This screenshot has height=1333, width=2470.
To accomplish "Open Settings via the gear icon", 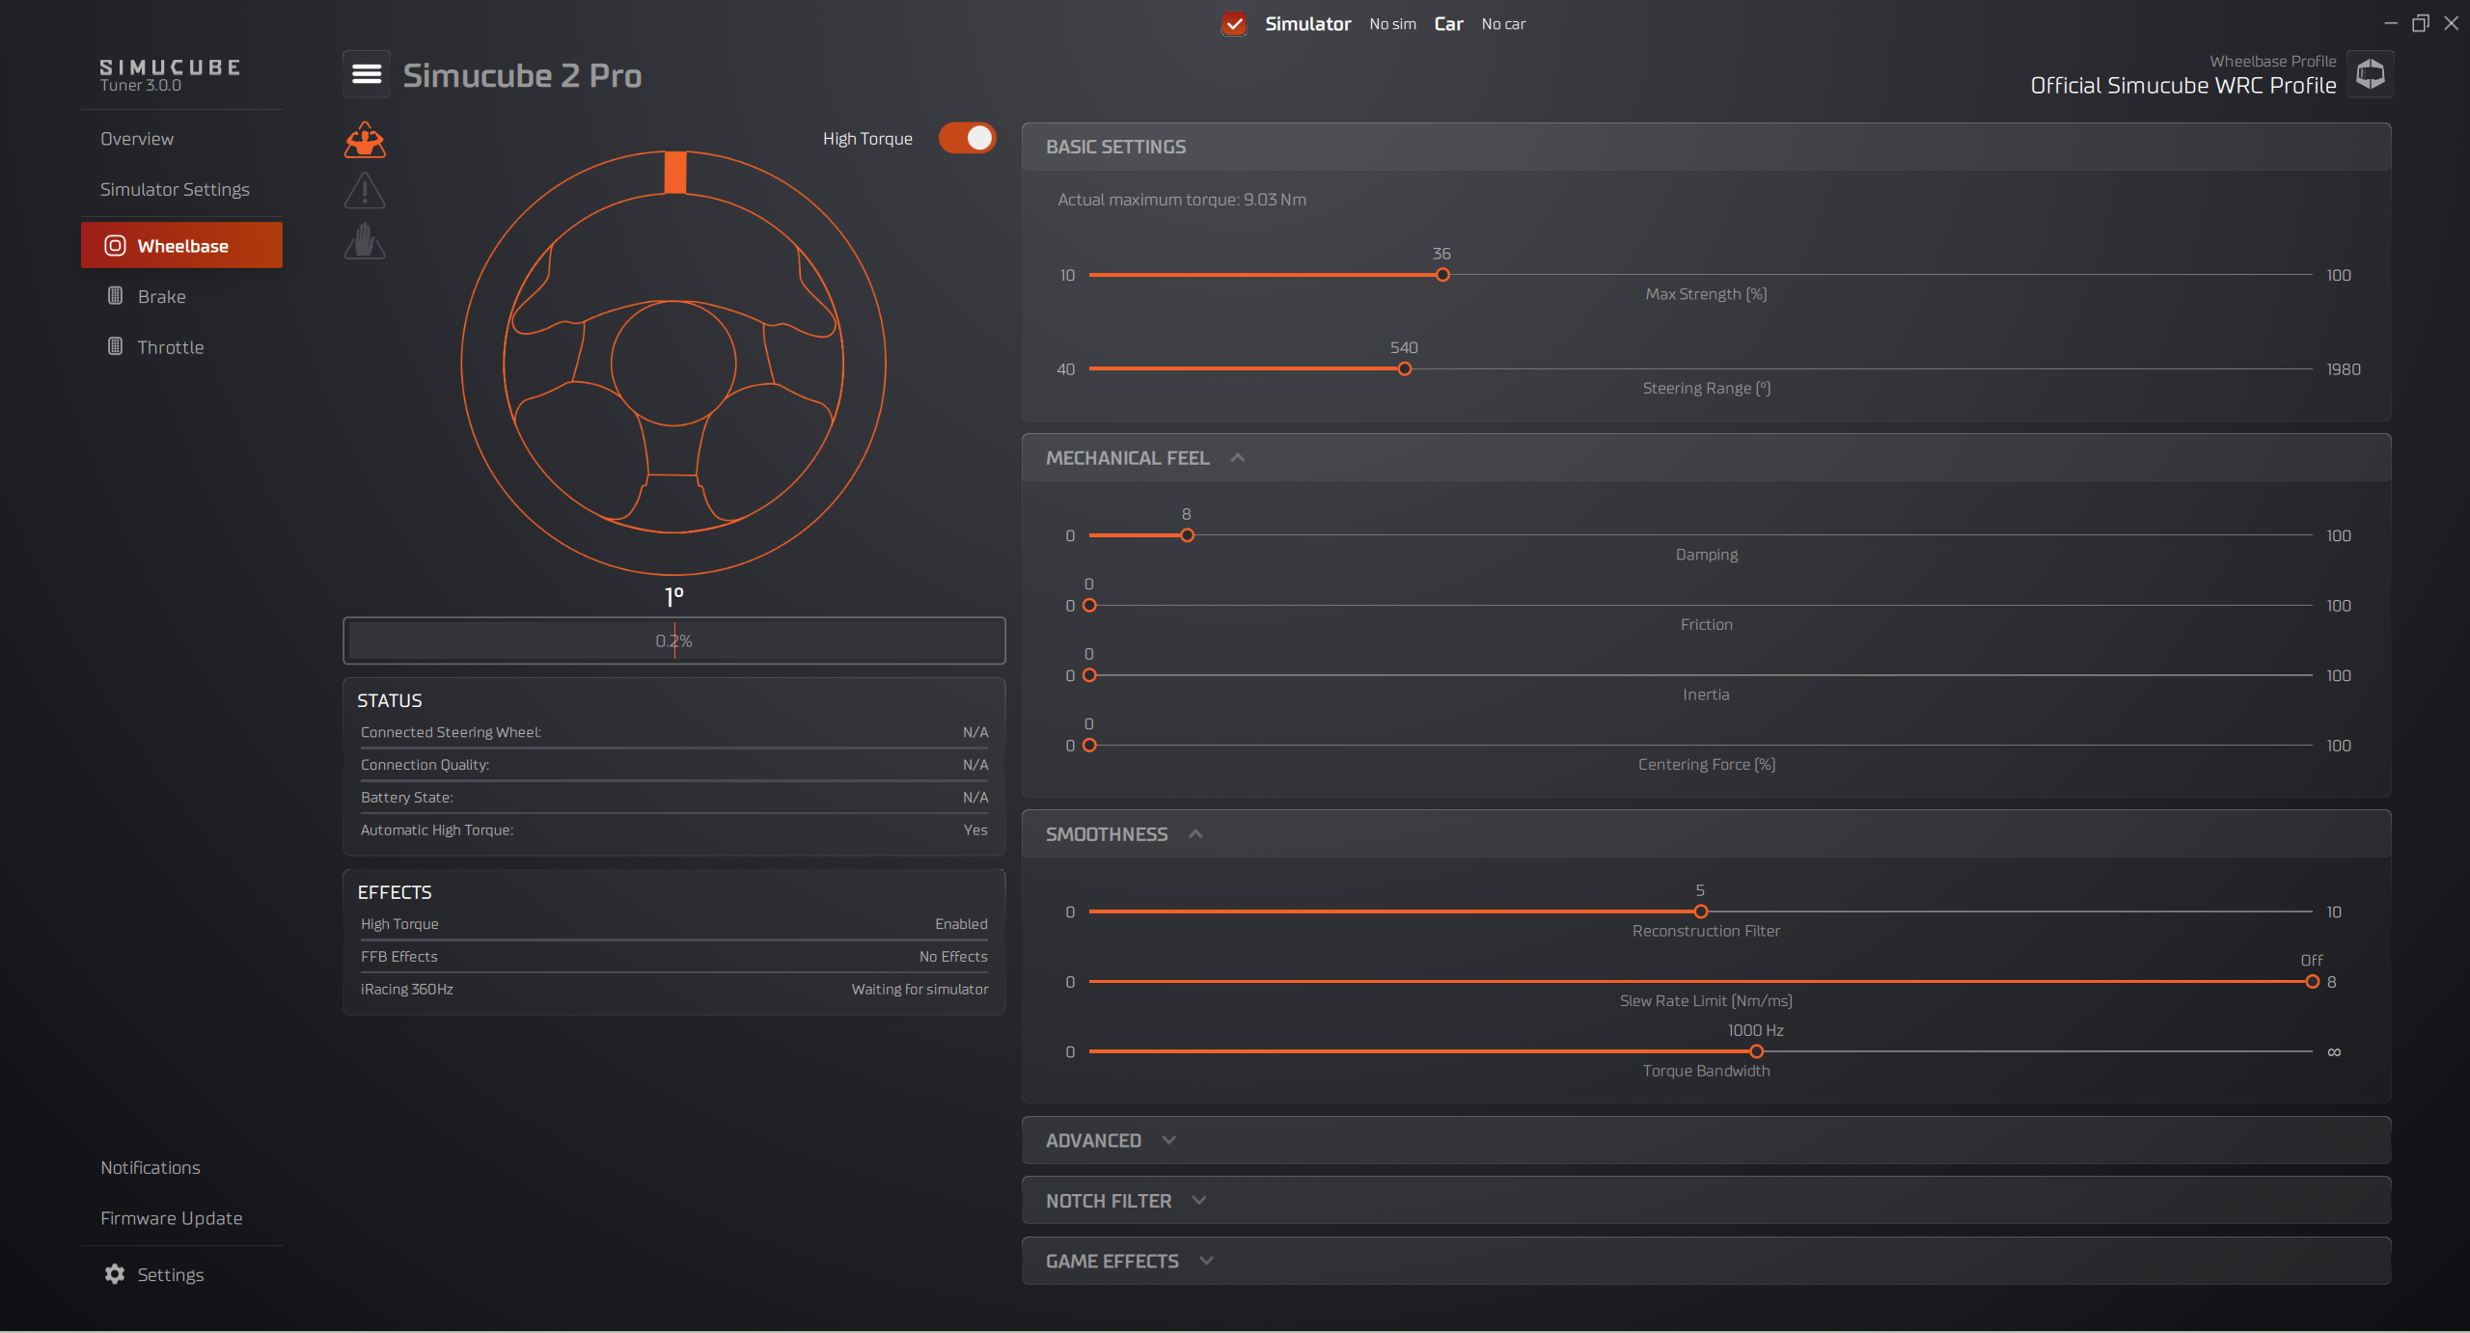I will 113,1274.
